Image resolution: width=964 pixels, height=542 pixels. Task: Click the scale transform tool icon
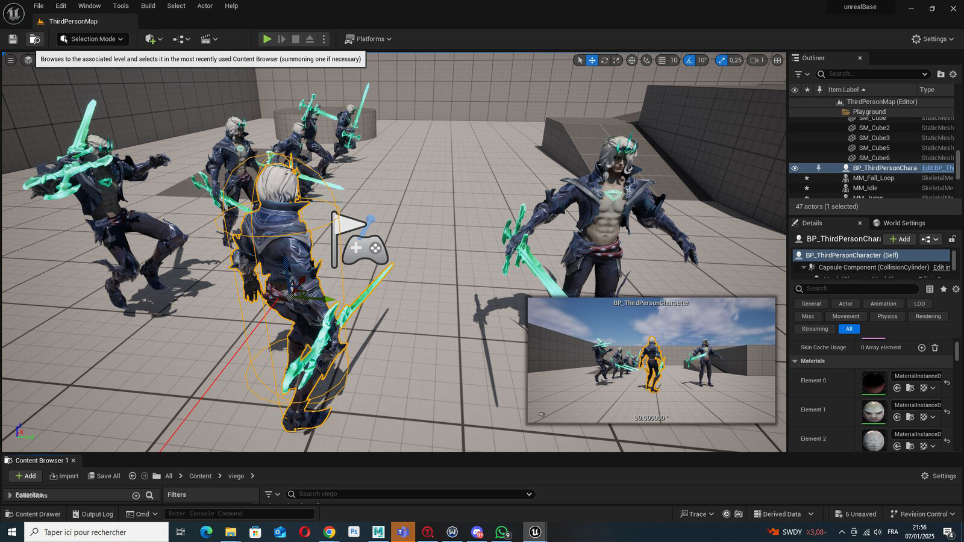pos(616,60)
